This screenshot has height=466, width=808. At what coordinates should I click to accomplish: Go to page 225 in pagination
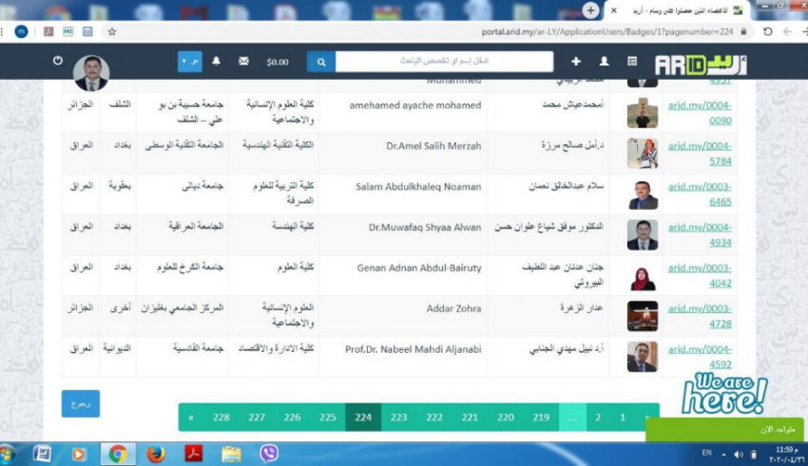(327, 418)
